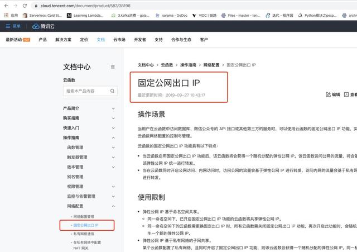Open the 网络配置管理 sidebar page
Viewport: 357px width, 252px height.
pos(84,216)
